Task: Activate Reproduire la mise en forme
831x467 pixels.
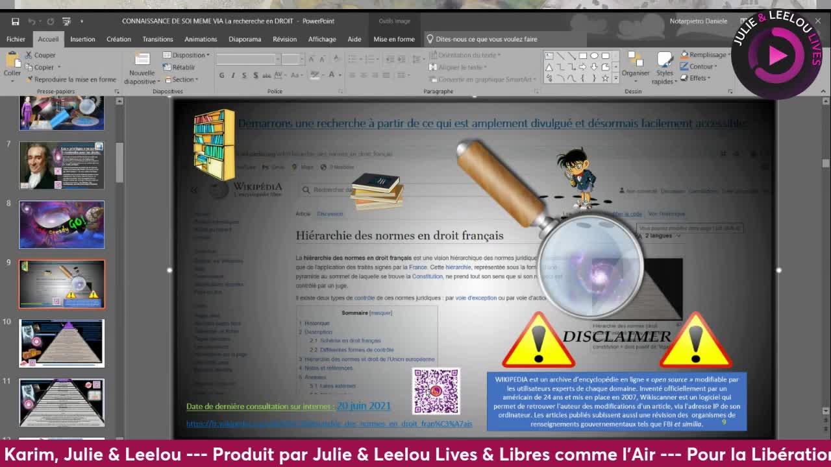Action: [71, 79]
